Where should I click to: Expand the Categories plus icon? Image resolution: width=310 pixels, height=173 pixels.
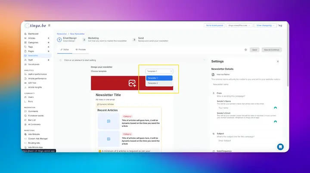pos(48,42)
